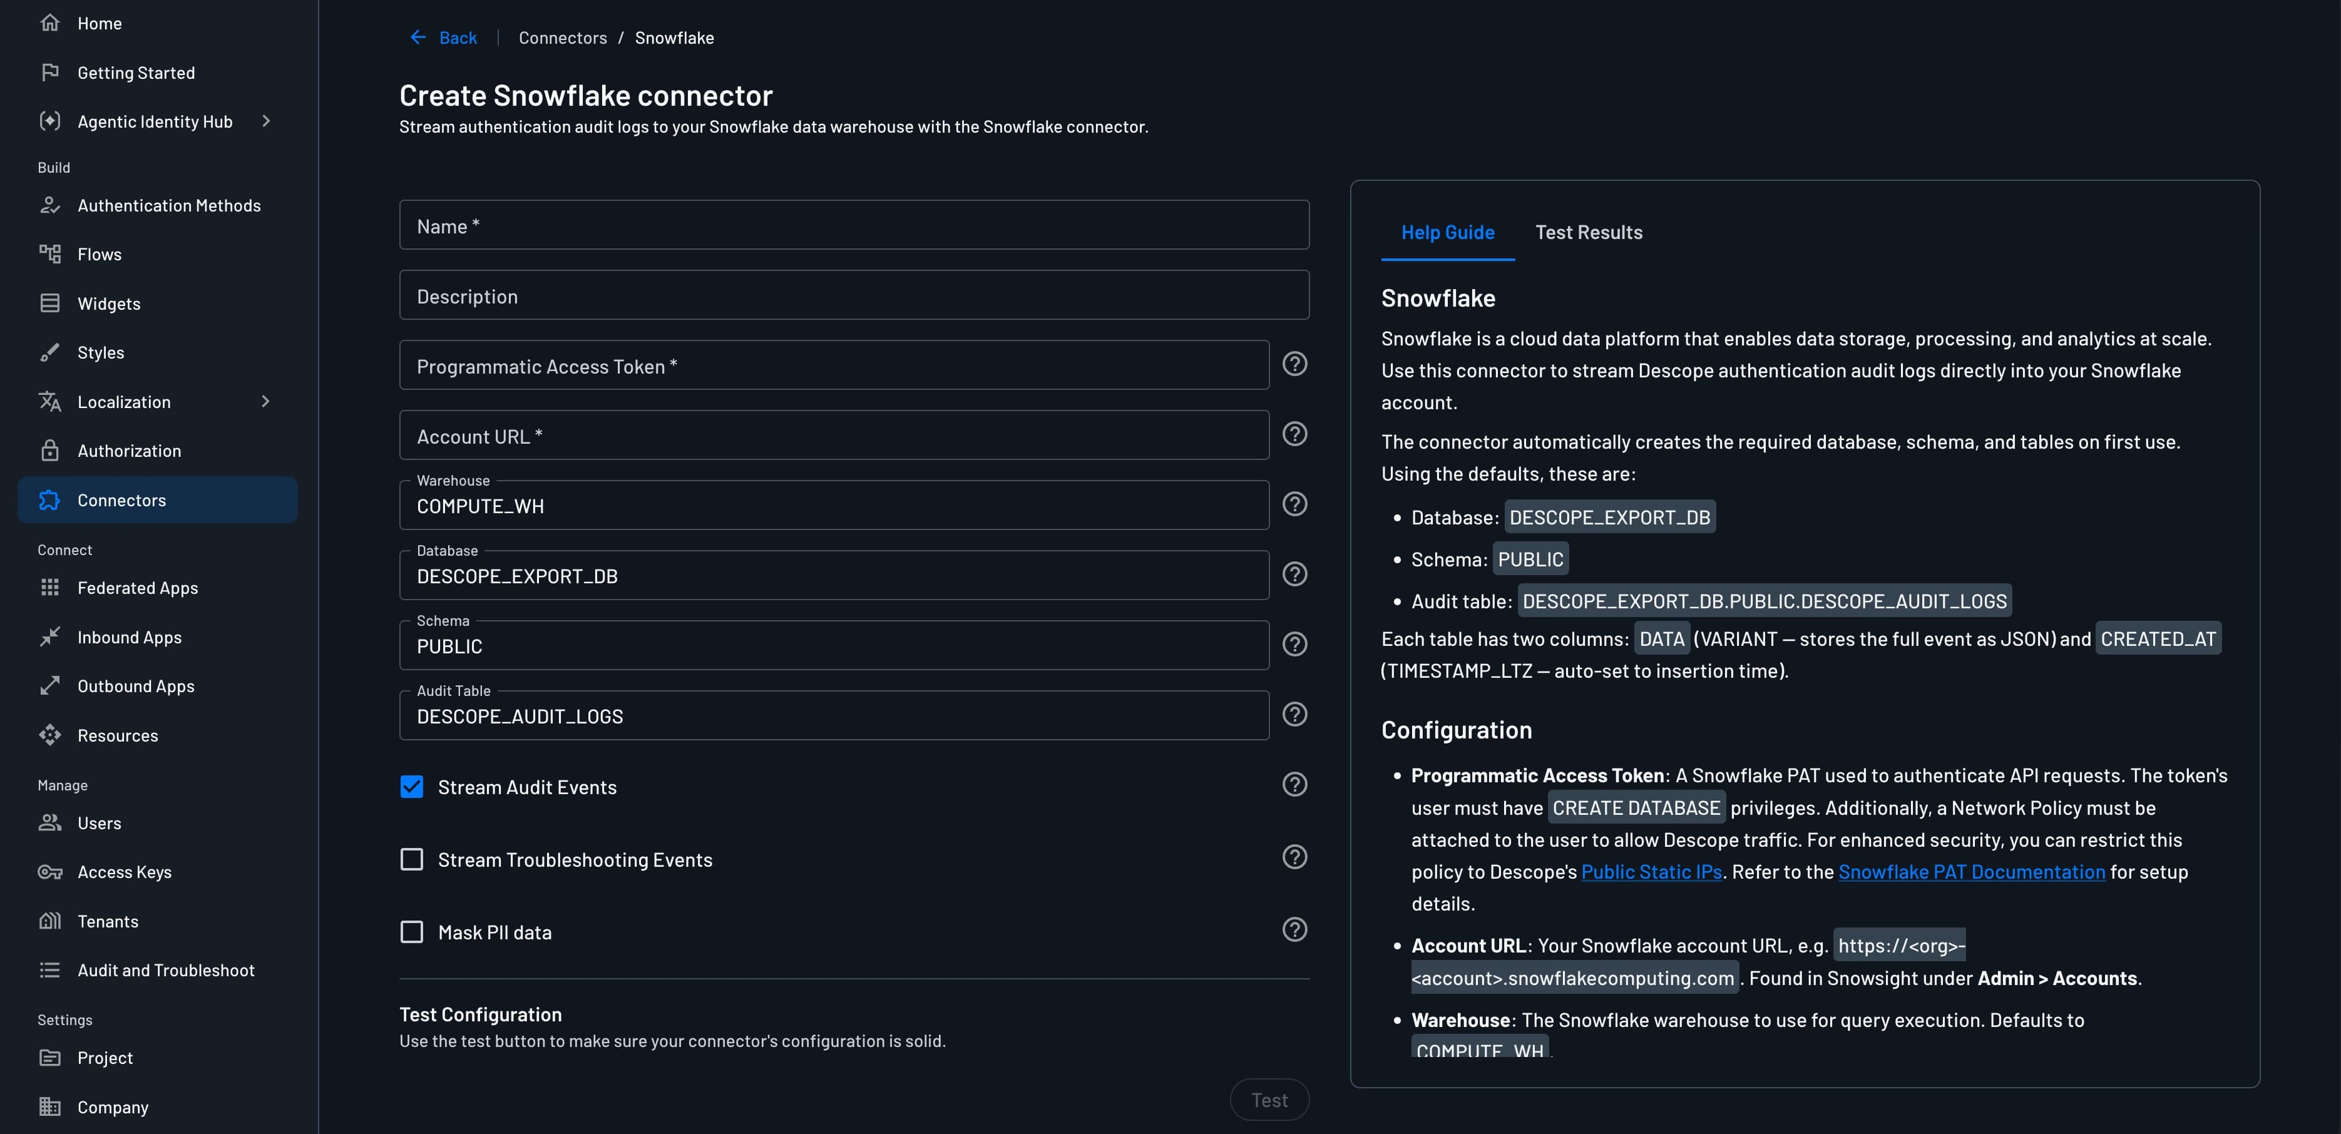The width and height of the screenshot is (2341, 1134).
Task: Open the Flows icon
Action: click(x=50, y=255)
